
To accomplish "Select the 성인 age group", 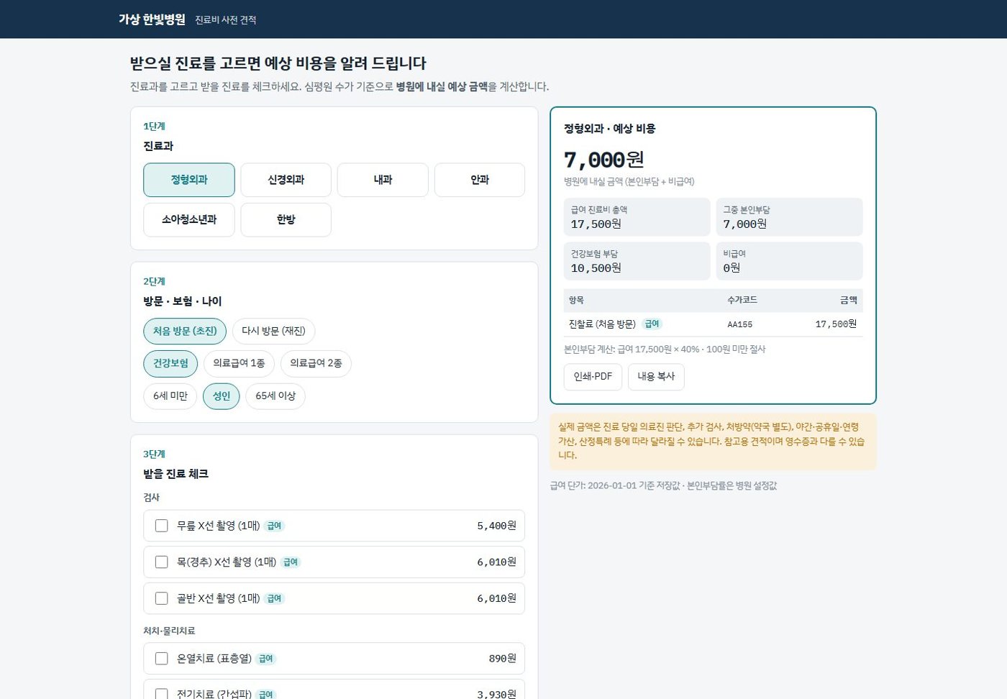I will 222,396.
